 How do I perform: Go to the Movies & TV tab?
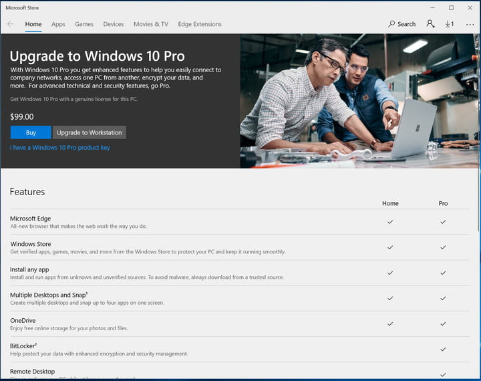point(150,24)
